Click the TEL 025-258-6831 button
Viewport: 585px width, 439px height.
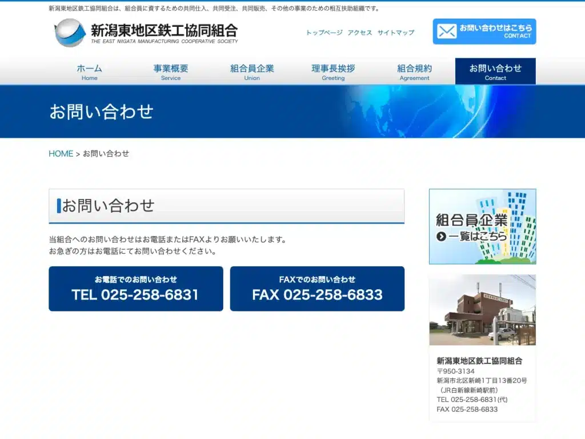[136, 289]
